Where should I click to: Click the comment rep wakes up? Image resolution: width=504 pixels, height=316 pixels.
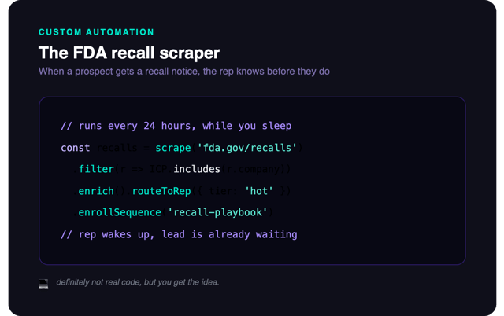[179, 234]
